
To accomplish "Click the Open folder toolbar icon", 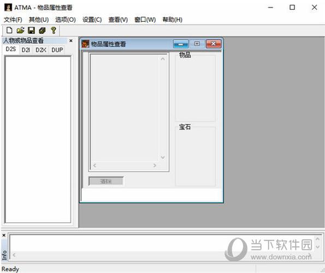I will 20,31.
